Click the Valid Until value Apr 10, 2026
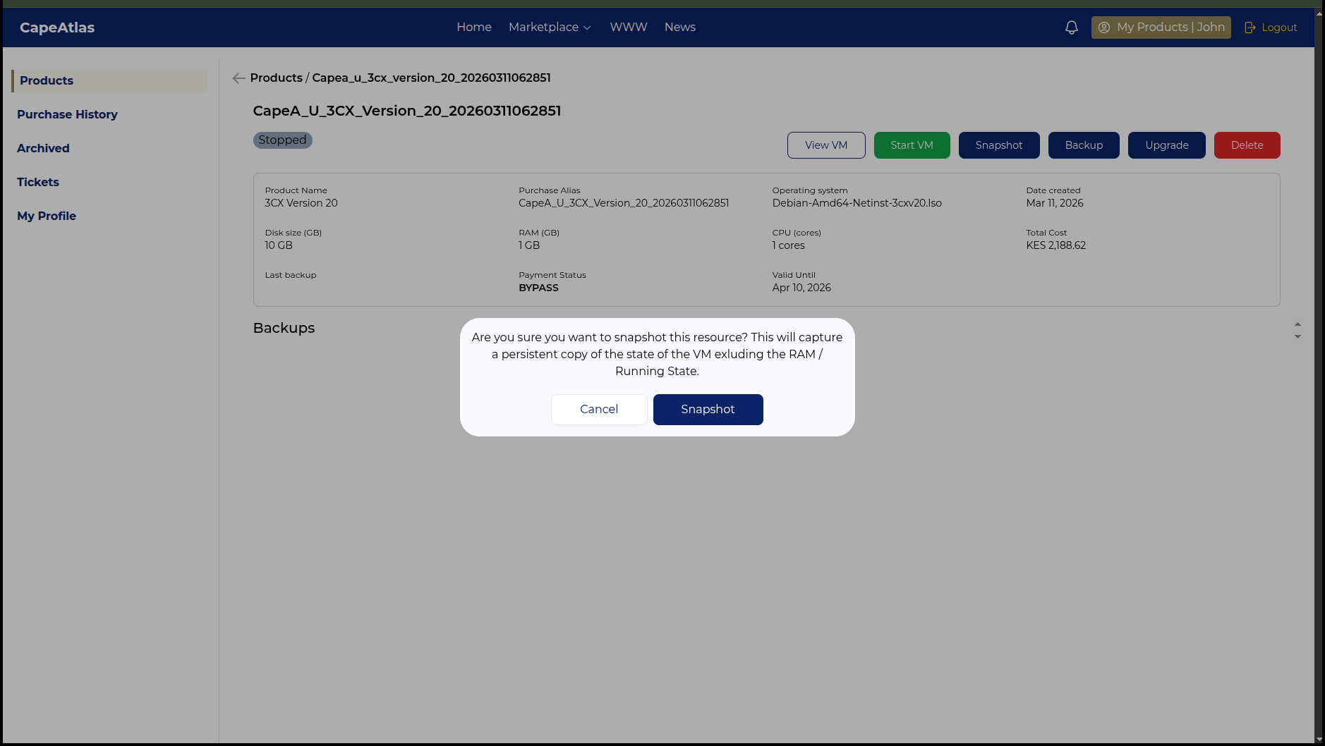Screen dimensions: 1325x746 pos(801,288)
